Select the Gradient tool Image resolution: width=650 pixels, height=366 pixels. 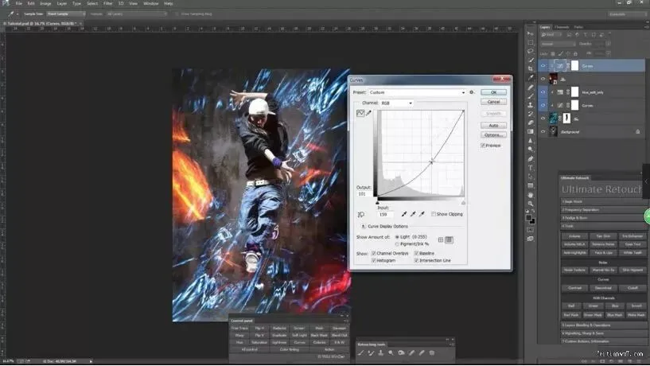pos(531,131)
